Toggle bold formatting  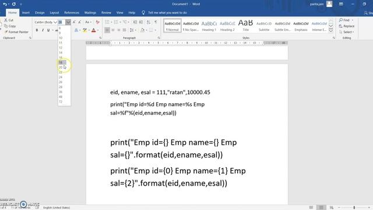(37, 30)
